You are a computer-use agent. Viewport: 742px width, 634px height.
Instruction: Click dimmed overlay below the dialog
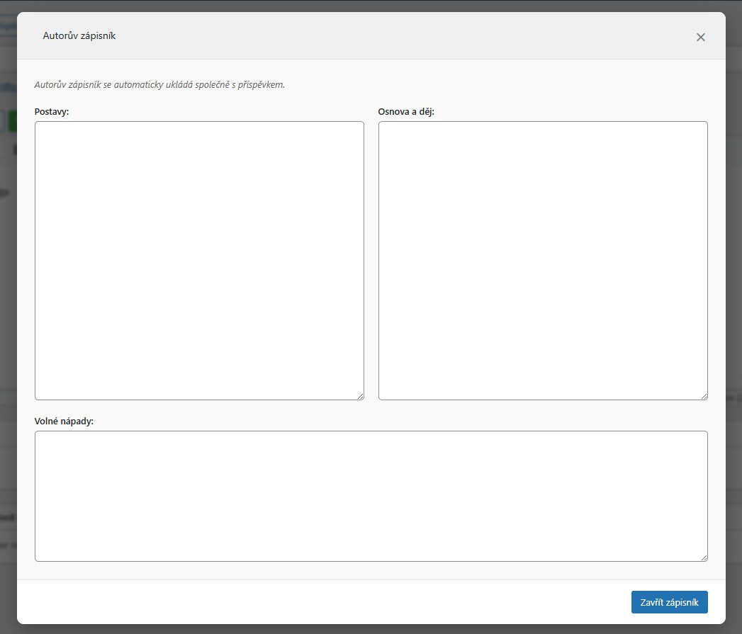(371, 629)
